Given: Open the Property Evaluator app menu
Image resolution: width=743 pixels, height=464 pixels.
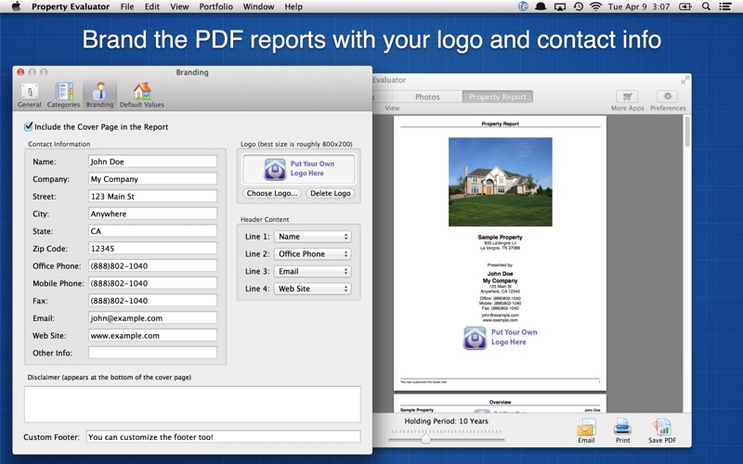Looking at the screenshot, I should (x=71, y=6).
